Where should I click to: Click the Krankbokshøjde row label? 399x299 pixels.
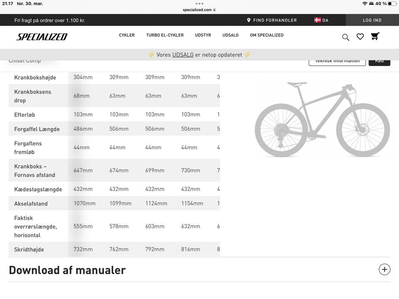point(35,78)
